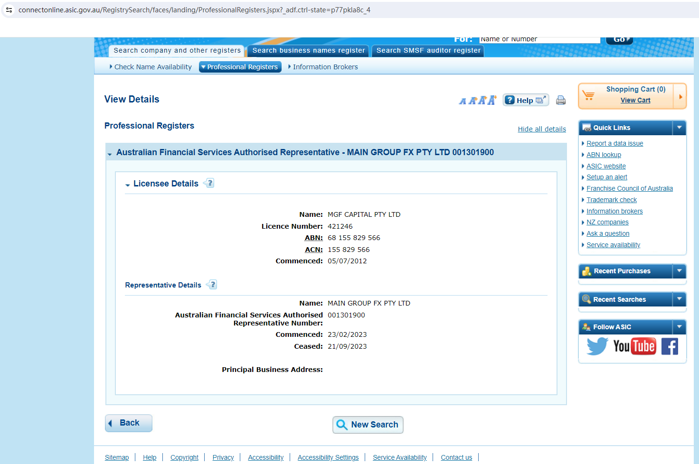Click the browser address bar URL
The height and width of the screenshot is (464, 699).
(194, 10)
